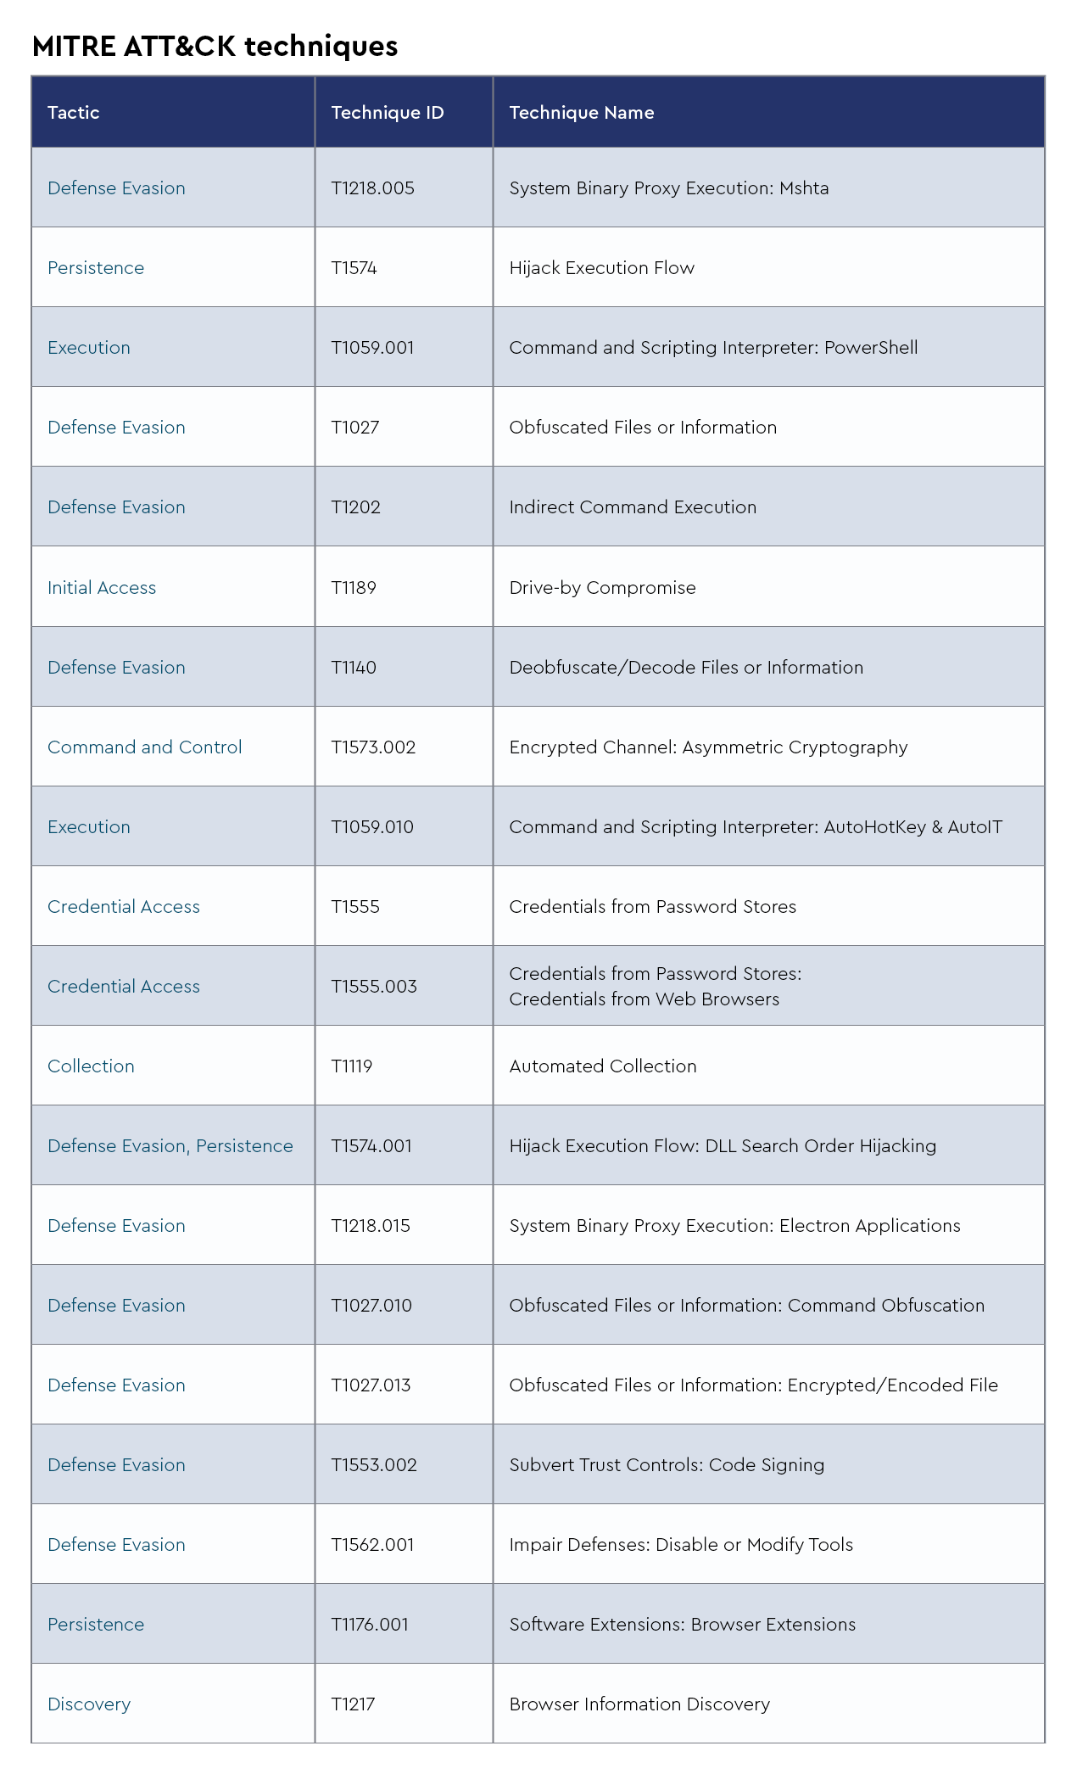The image size is (1077, 1774).
Task: Click the Technique ID column header
Action: coord(388,113)
